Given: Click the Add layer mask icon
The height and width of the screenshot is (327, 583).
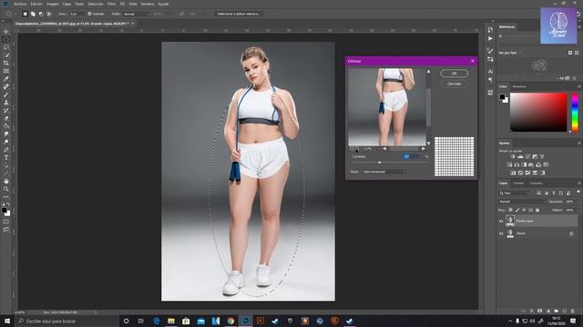Looking at the screenshot, I should [x=540, y=311].
